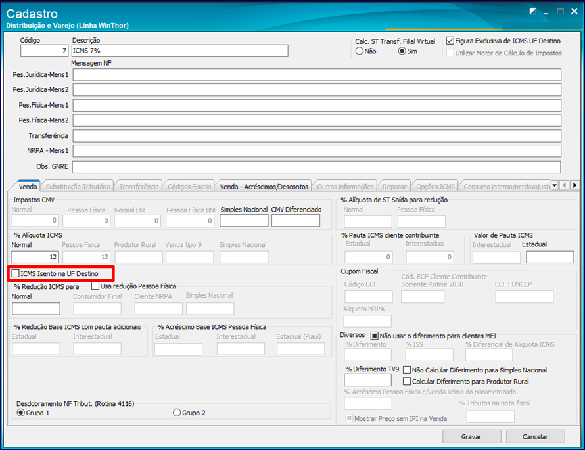Click the Gravar button

coord(471,437)
